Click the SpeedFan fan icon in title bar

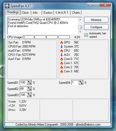click(7, 6)
